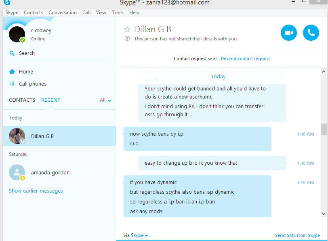This screenshot has height=241, width=328.
Task: Click the Dillan G B header name
Action: (x=153, y=29)
